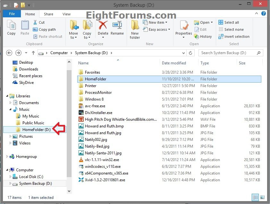
Task: Switch to large icons view in status bar
Action: pyautogui.click(x=262, y=197)
